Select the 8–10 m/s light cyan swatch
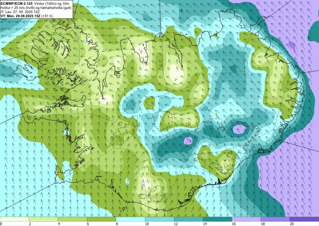This screenshot has width=319, height=226. (130, 219)
